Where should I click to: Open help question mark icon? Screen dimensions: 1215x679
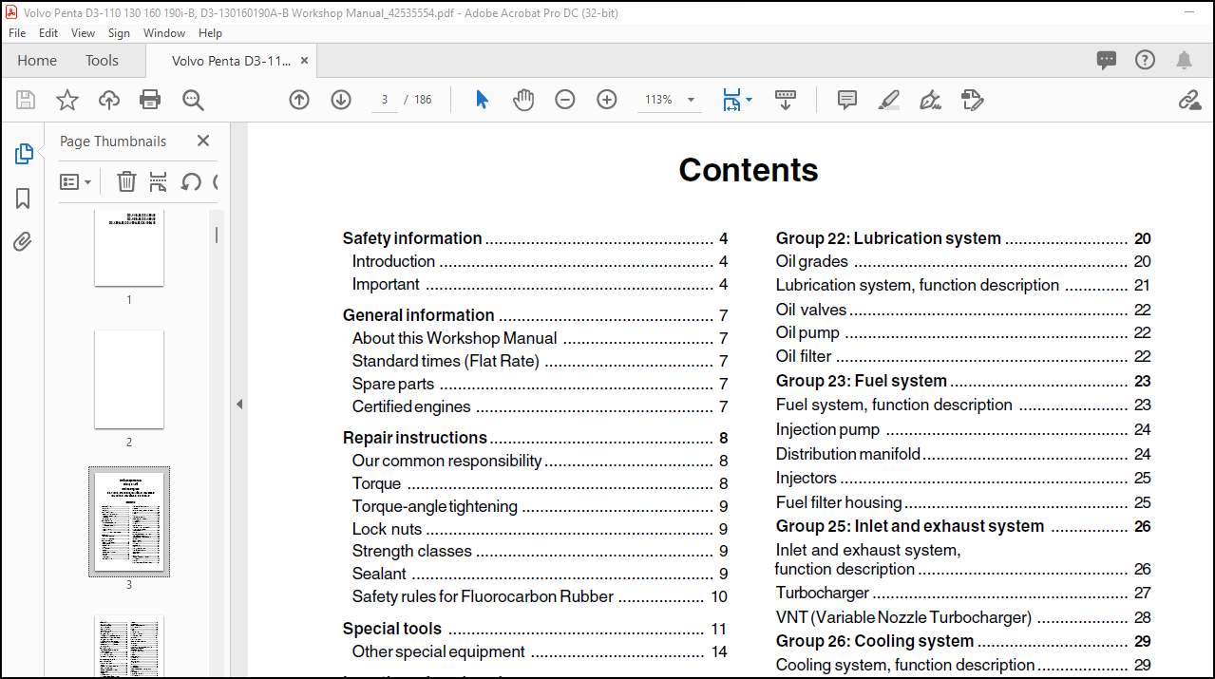pos(1146,60)
